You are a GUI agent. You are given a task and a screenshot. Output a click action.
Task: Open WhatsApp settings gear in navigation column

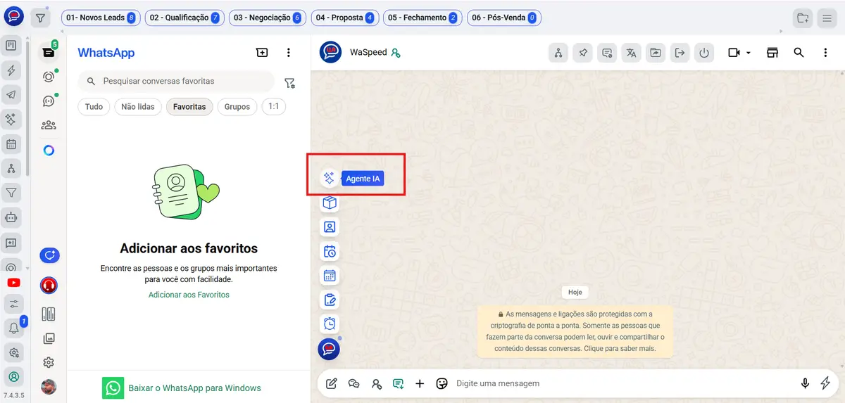tap(49, 363)
